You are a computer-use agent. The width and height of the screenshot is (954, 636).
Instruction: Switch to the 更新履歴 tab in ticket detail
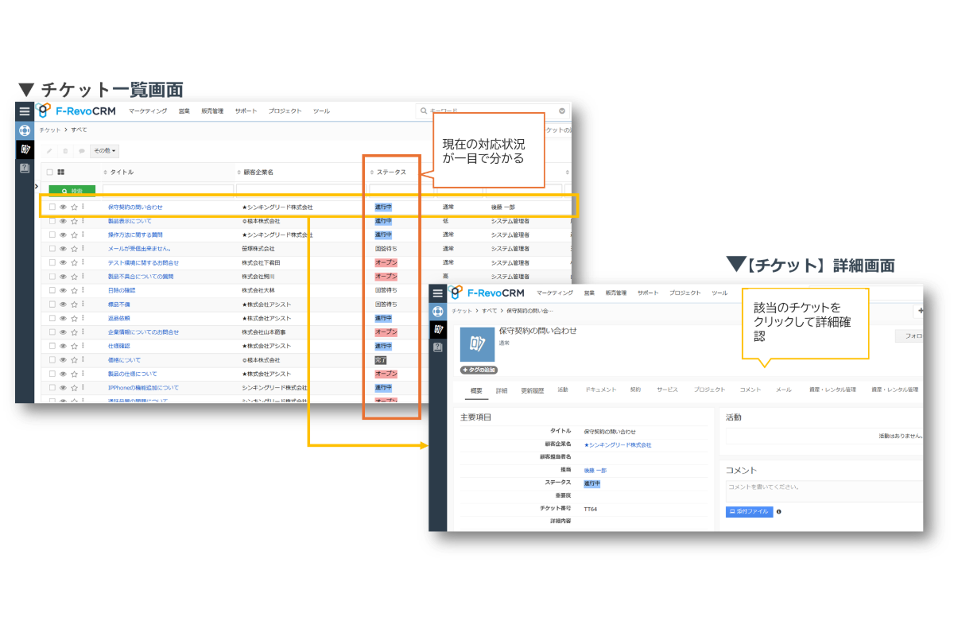point(532,390)
